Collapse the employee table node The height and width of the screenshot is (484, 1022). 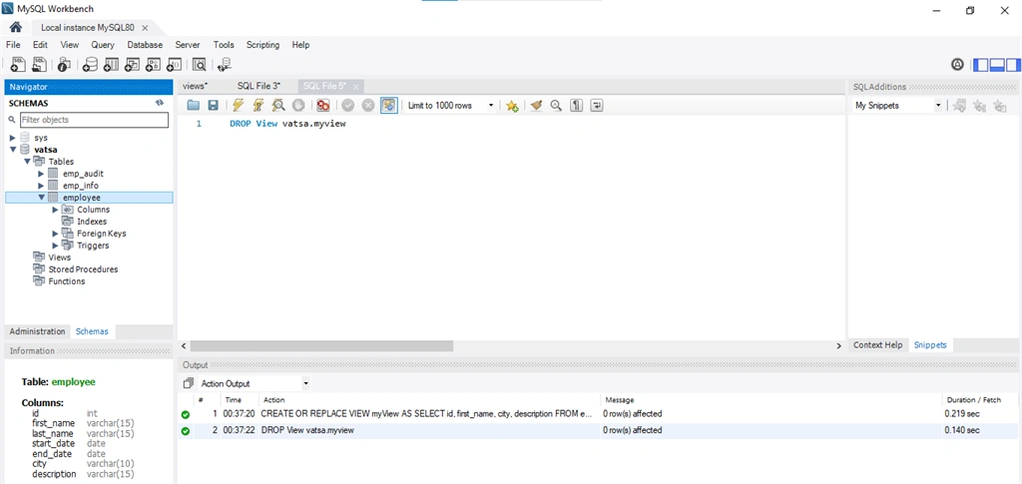[41, 198]
